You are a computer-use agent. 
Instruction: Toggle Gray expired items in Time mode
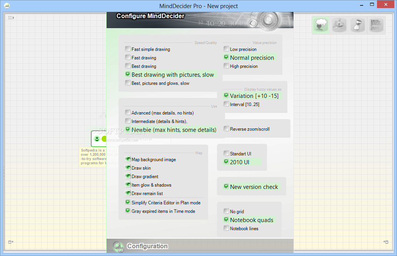coord(160,211)
